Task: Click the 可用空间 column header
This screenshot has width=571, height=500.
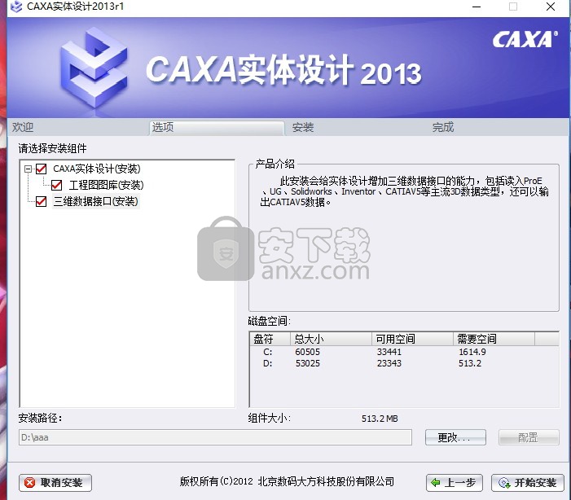Action: pos(412,339)
